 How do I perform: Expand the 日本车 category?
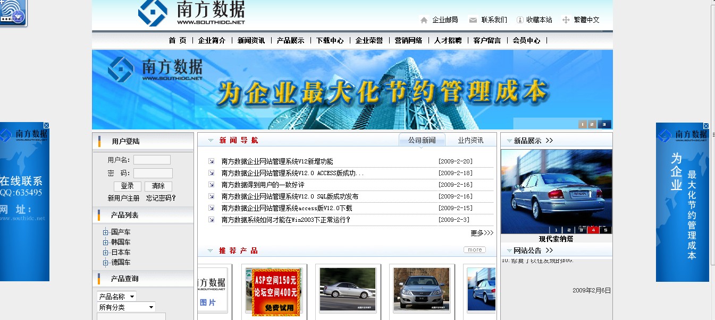[106, 253]
